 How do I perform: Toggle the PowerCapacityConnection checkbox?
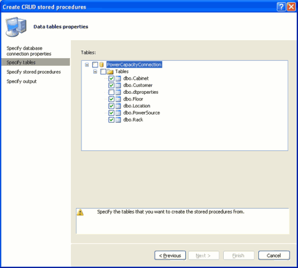pyautogui.click(x=95, y=65)
